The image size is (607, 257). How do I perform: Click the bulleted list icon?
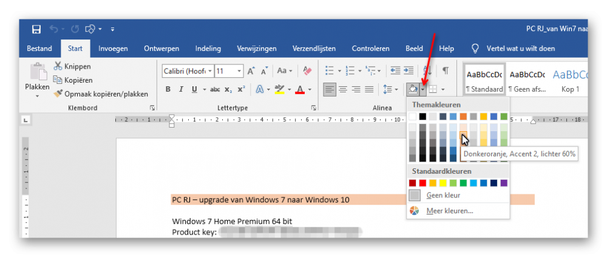point(330,70)
